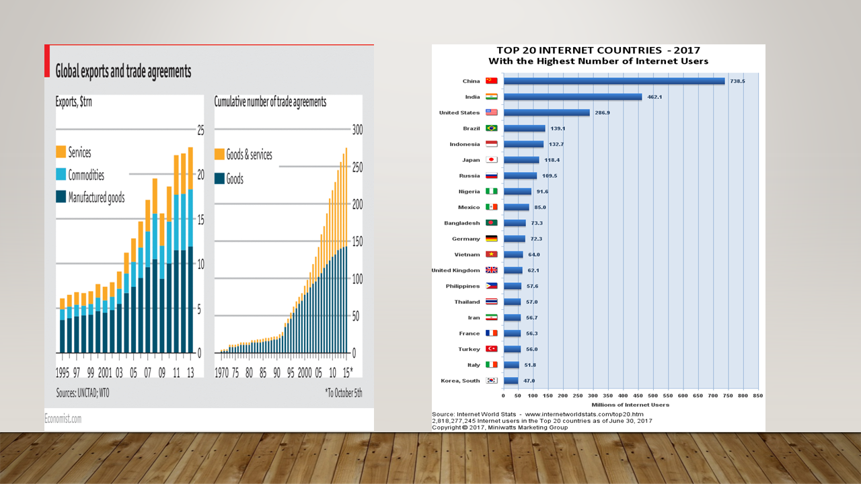Click the Germany flag icon
Viewport: 861px width, 484px height.
(491, 239)
